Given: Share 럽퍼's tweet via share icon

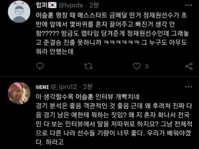Looking at the screenshot, I should 189,66.
